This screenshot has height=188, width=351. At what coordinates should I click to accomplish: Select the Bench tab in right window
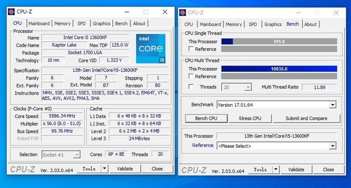293,24
